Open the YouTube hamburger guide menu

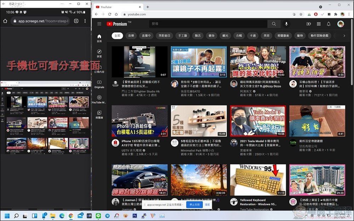click(99, 24)
